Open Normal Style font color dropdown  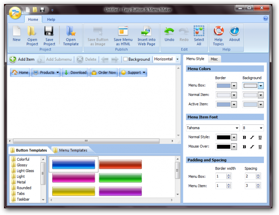(234, 137)
